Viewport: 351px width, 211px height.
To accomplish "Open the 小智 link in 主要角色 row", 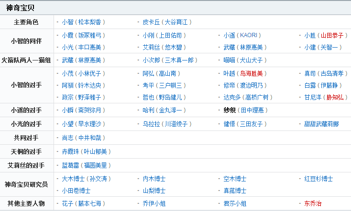I will 67,22.
